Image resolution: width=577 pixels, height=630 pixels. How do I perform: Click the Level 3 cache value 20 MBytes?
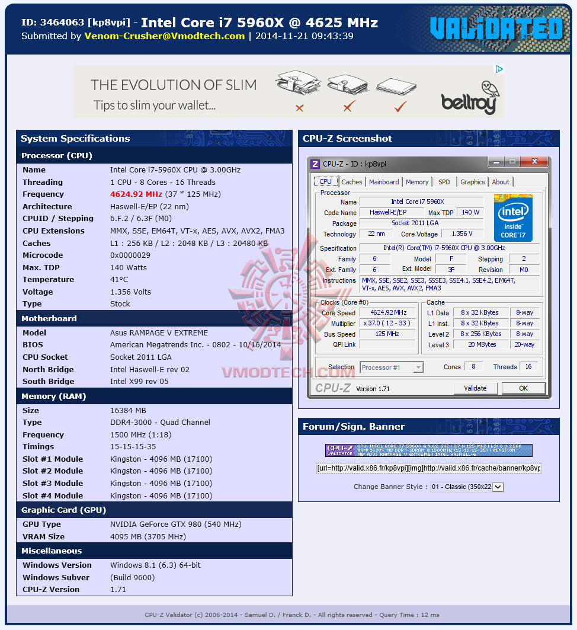[482, 344]
